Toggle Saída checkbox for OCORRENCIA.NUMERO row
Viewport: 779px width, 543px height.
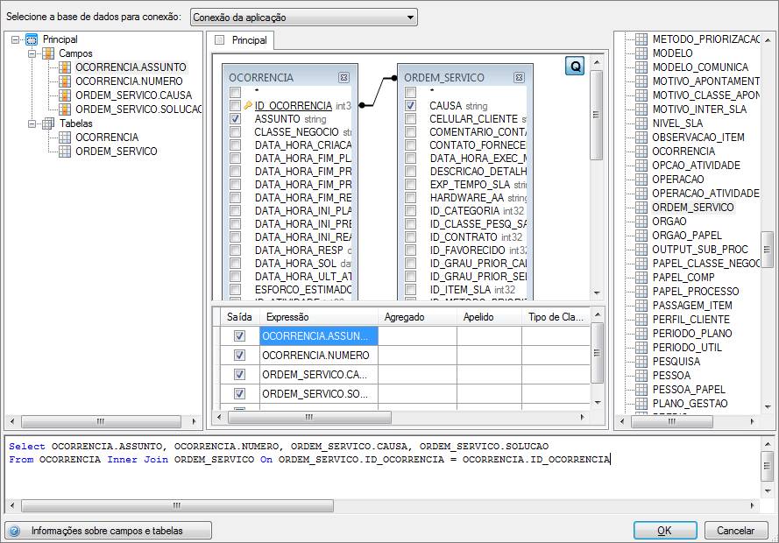(x=239, y=355)
